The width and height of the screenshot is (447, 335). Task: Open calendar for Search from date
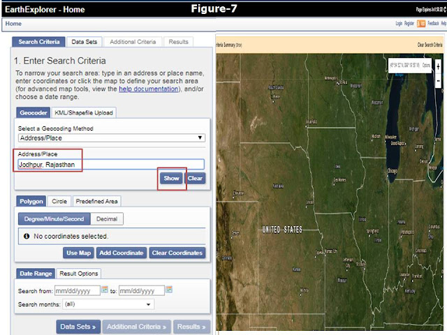pos(105,290)
